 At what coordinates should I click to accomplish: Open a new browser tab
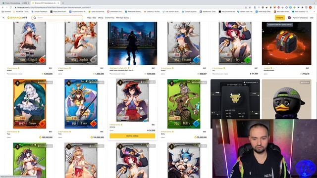tap(63, 3)
